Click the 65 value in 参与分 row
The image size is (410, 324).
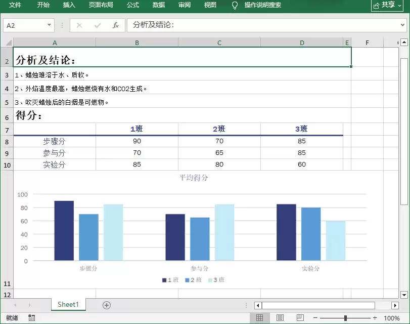(x=219, y=153)
